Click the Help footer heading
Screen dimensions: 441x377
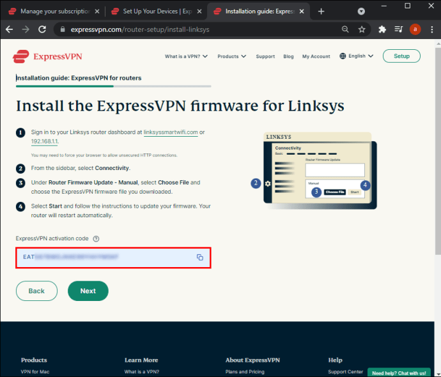point(336,360)
